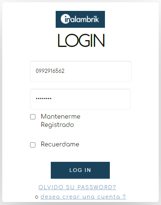Viewport: 161px width, 205px height.
Task: Click the word "PASSWORD?" in the forgot link
Action: pos(97,187)
